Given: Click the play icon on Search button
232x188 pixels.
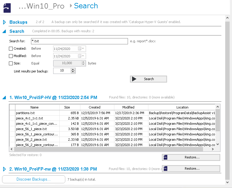Looking at the screenshot, I should (134, 79).
